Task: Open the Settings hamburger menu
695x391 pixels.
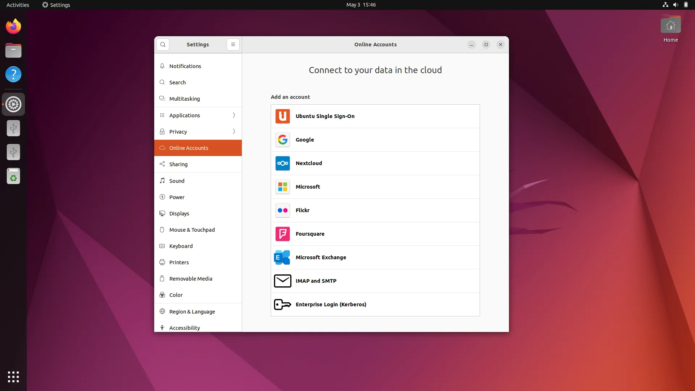Action: [233, 45]
